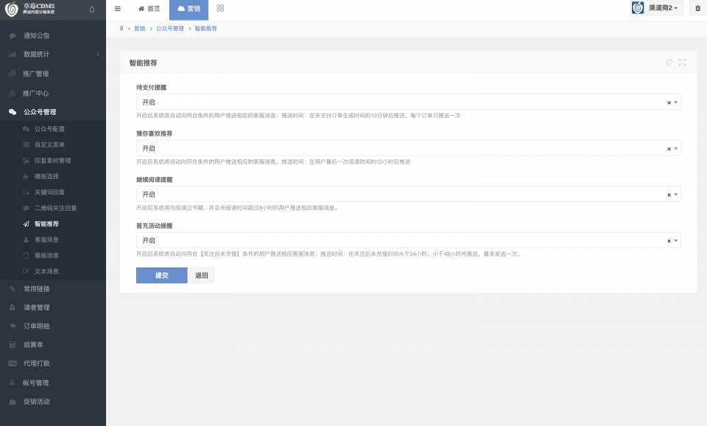
Task: Click the refresh icon in 智能推荐 panel header
Action: point(669,62)
